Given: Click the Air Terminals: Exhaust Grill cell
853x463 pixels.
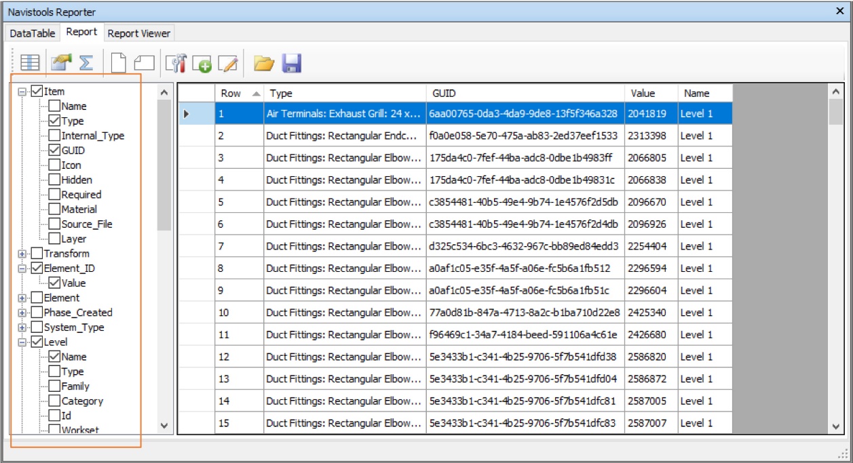Looking at the screenshot, I should 345,114.
